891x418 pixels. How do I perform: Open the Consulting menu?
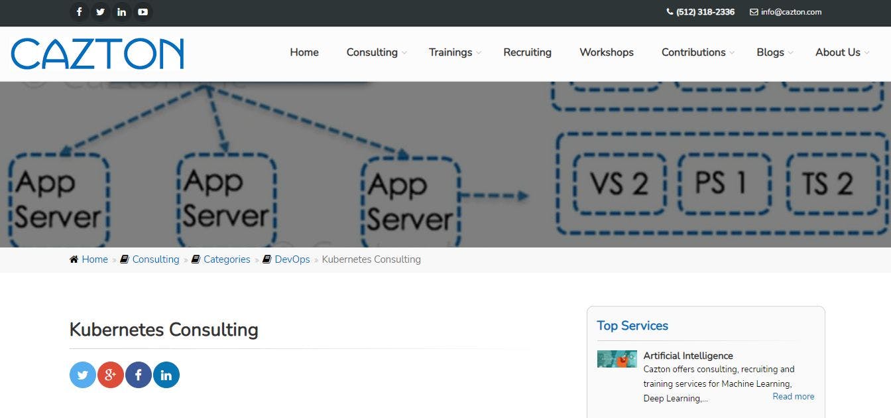[x=372, y=52]
